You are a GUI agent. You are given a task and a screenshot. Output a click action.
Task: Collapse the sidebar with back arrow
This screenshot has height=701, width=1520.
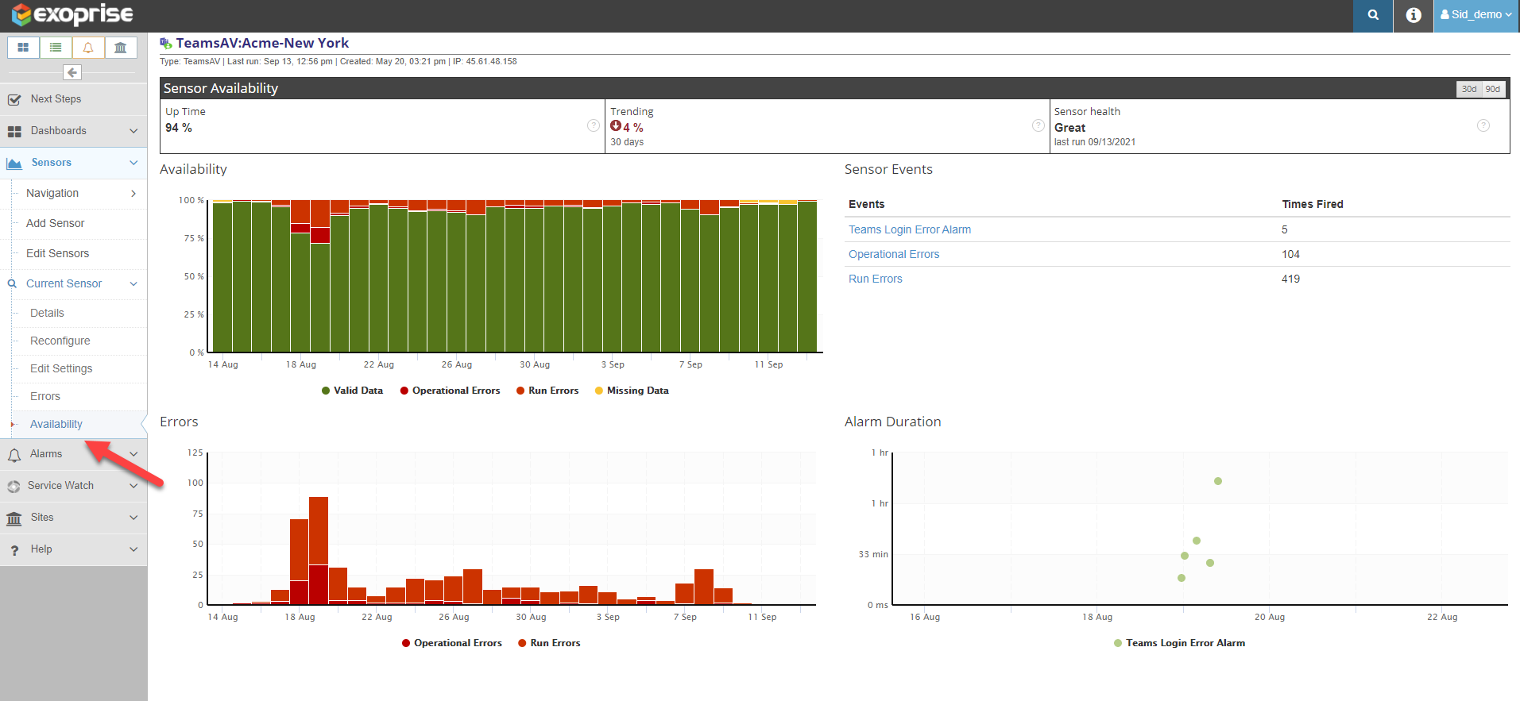coord(72,72)
